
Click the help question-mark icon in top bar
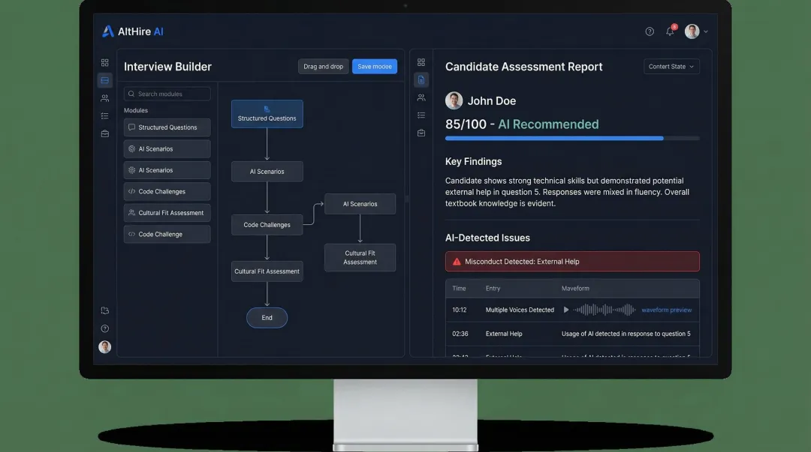(x=649, y=31)
